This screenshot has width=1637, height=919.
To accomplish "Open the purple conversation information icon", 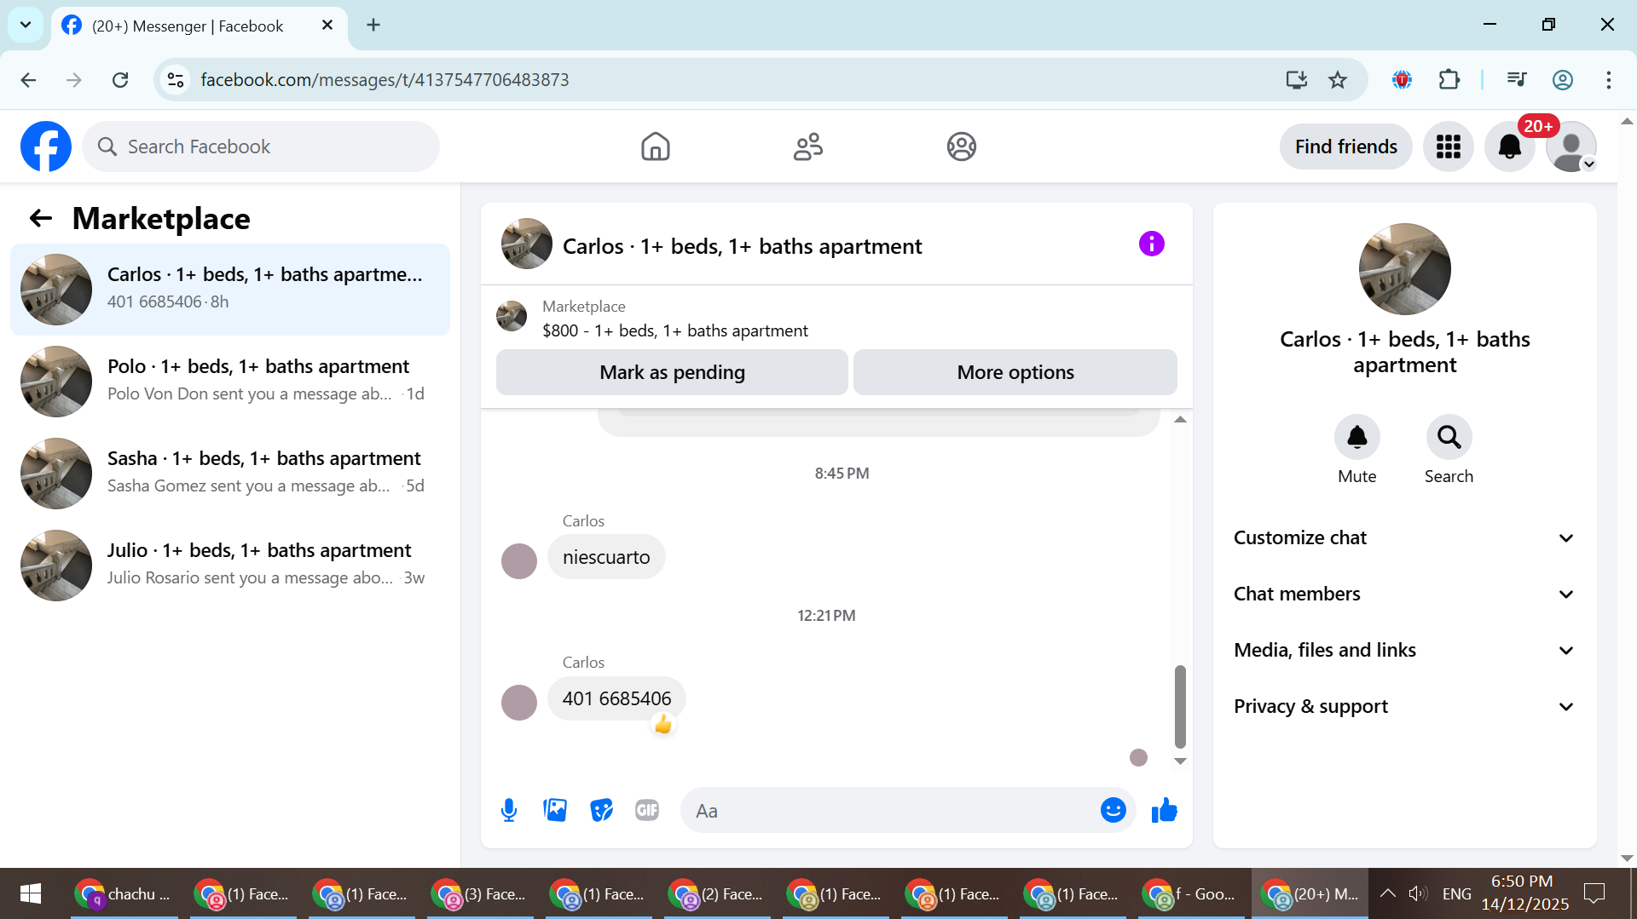I will pos(1151,244).
